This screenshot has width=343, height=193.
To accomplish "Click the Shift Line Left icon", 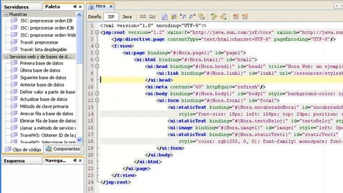I will pos(214,17).
